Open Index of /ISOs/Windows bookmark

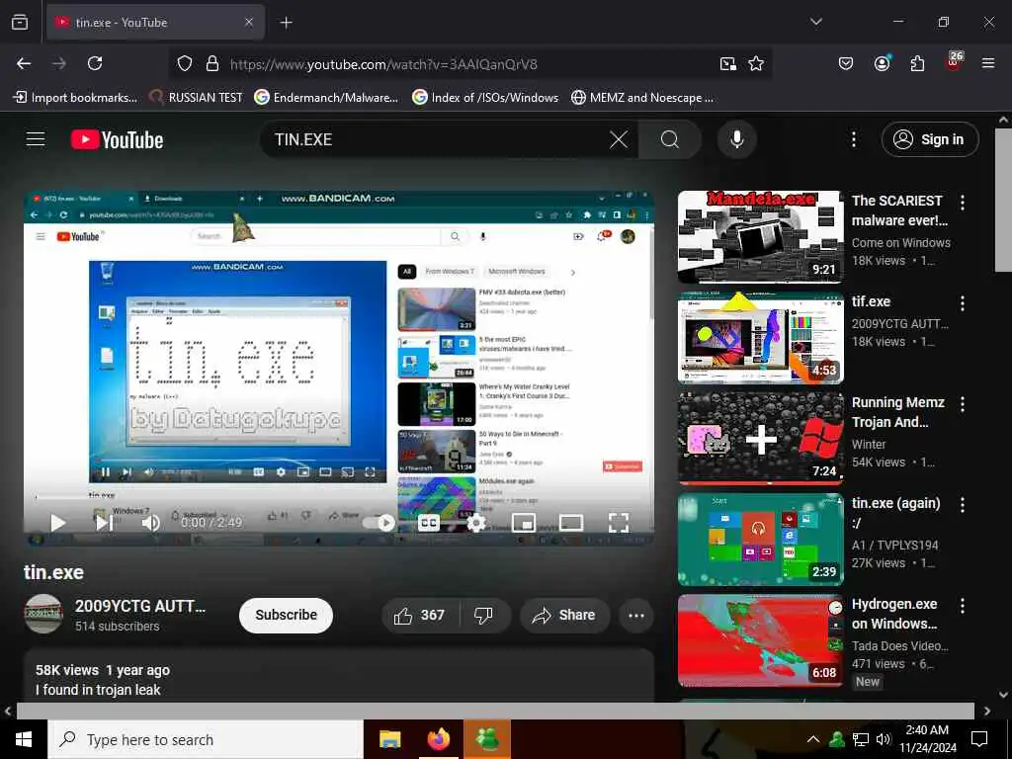485,98
